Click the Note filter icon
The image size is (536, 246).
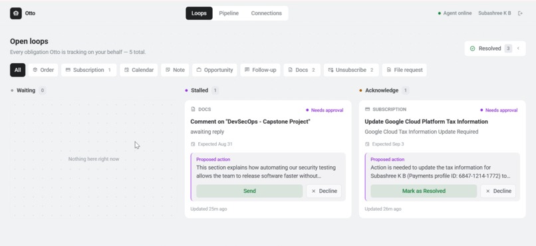(168, 70)
